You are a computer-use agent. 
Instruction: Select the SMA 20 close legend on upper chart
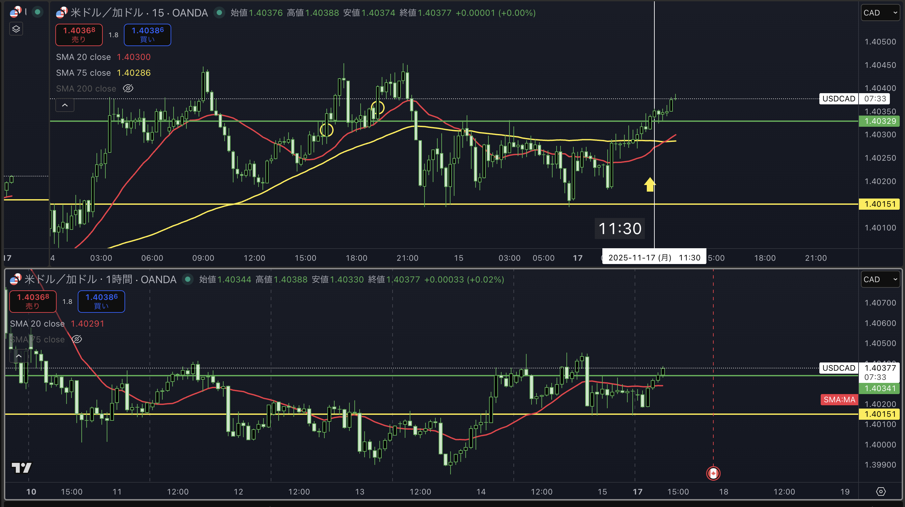click(x=83, y=57)
